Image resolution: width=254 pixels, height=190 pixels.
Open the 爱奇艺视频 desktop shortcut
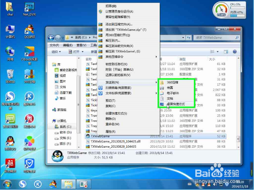[10, 121]
